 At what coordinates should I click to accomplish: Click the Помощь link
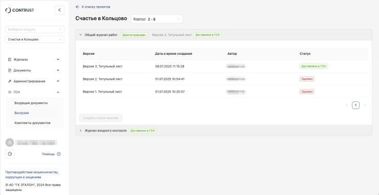tap(49, 154)
